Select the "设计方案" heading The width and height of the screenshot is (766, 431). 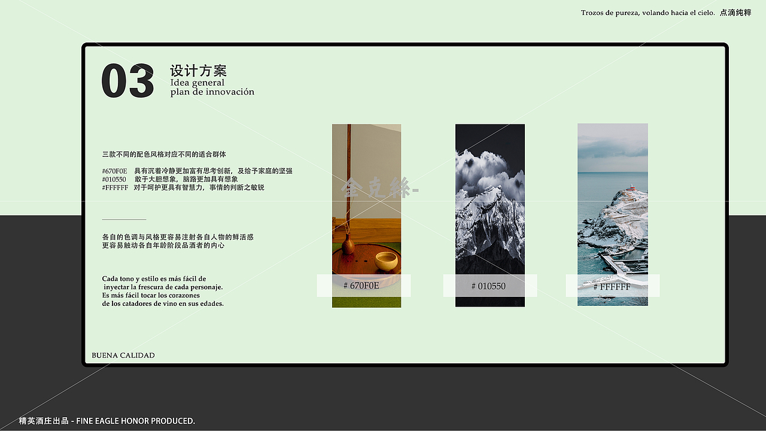coord(199,71)
